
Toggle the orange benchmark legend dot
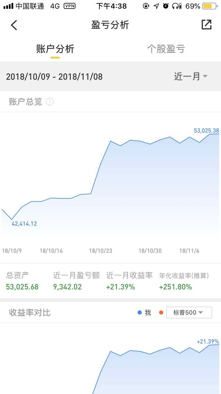(x=161, y=312)
